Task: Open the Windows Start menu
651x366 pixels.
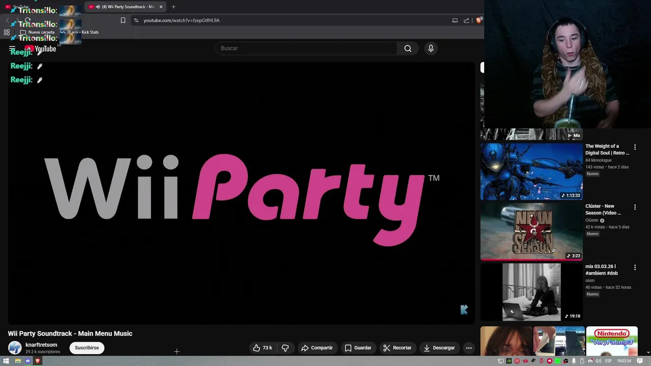Action: pos(7,361)
